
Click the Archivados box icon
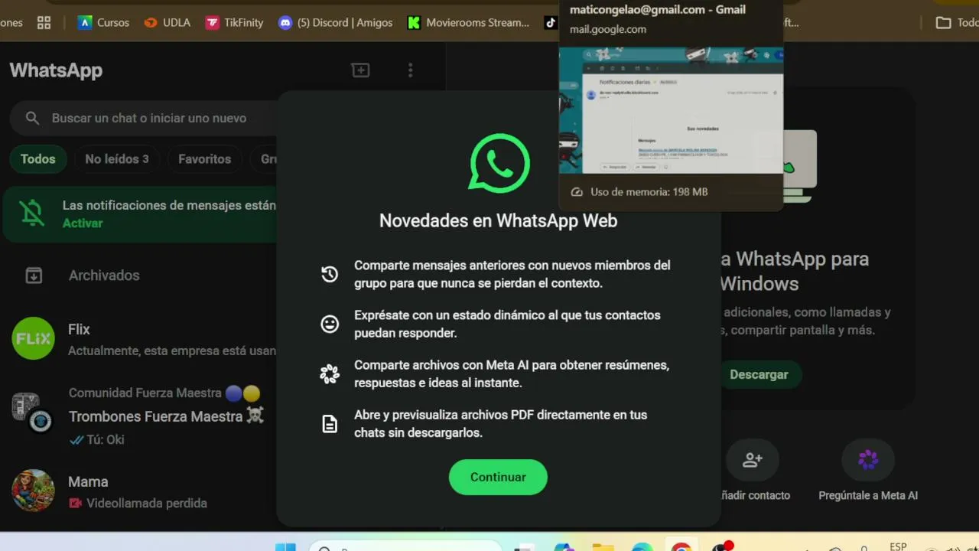[34, 275]
